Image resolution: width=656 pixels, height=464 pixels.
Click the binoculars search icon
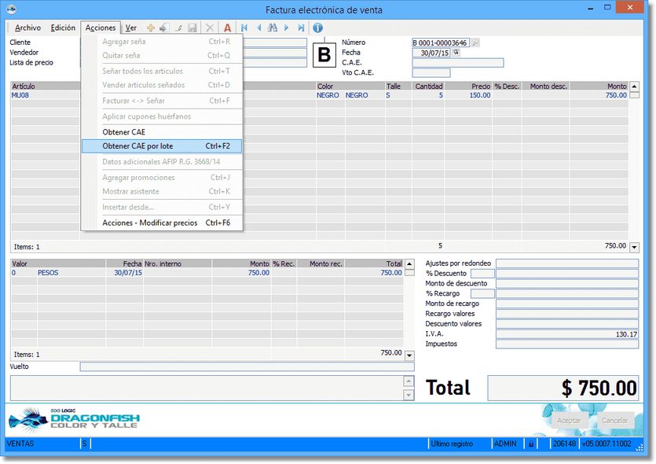273,28
